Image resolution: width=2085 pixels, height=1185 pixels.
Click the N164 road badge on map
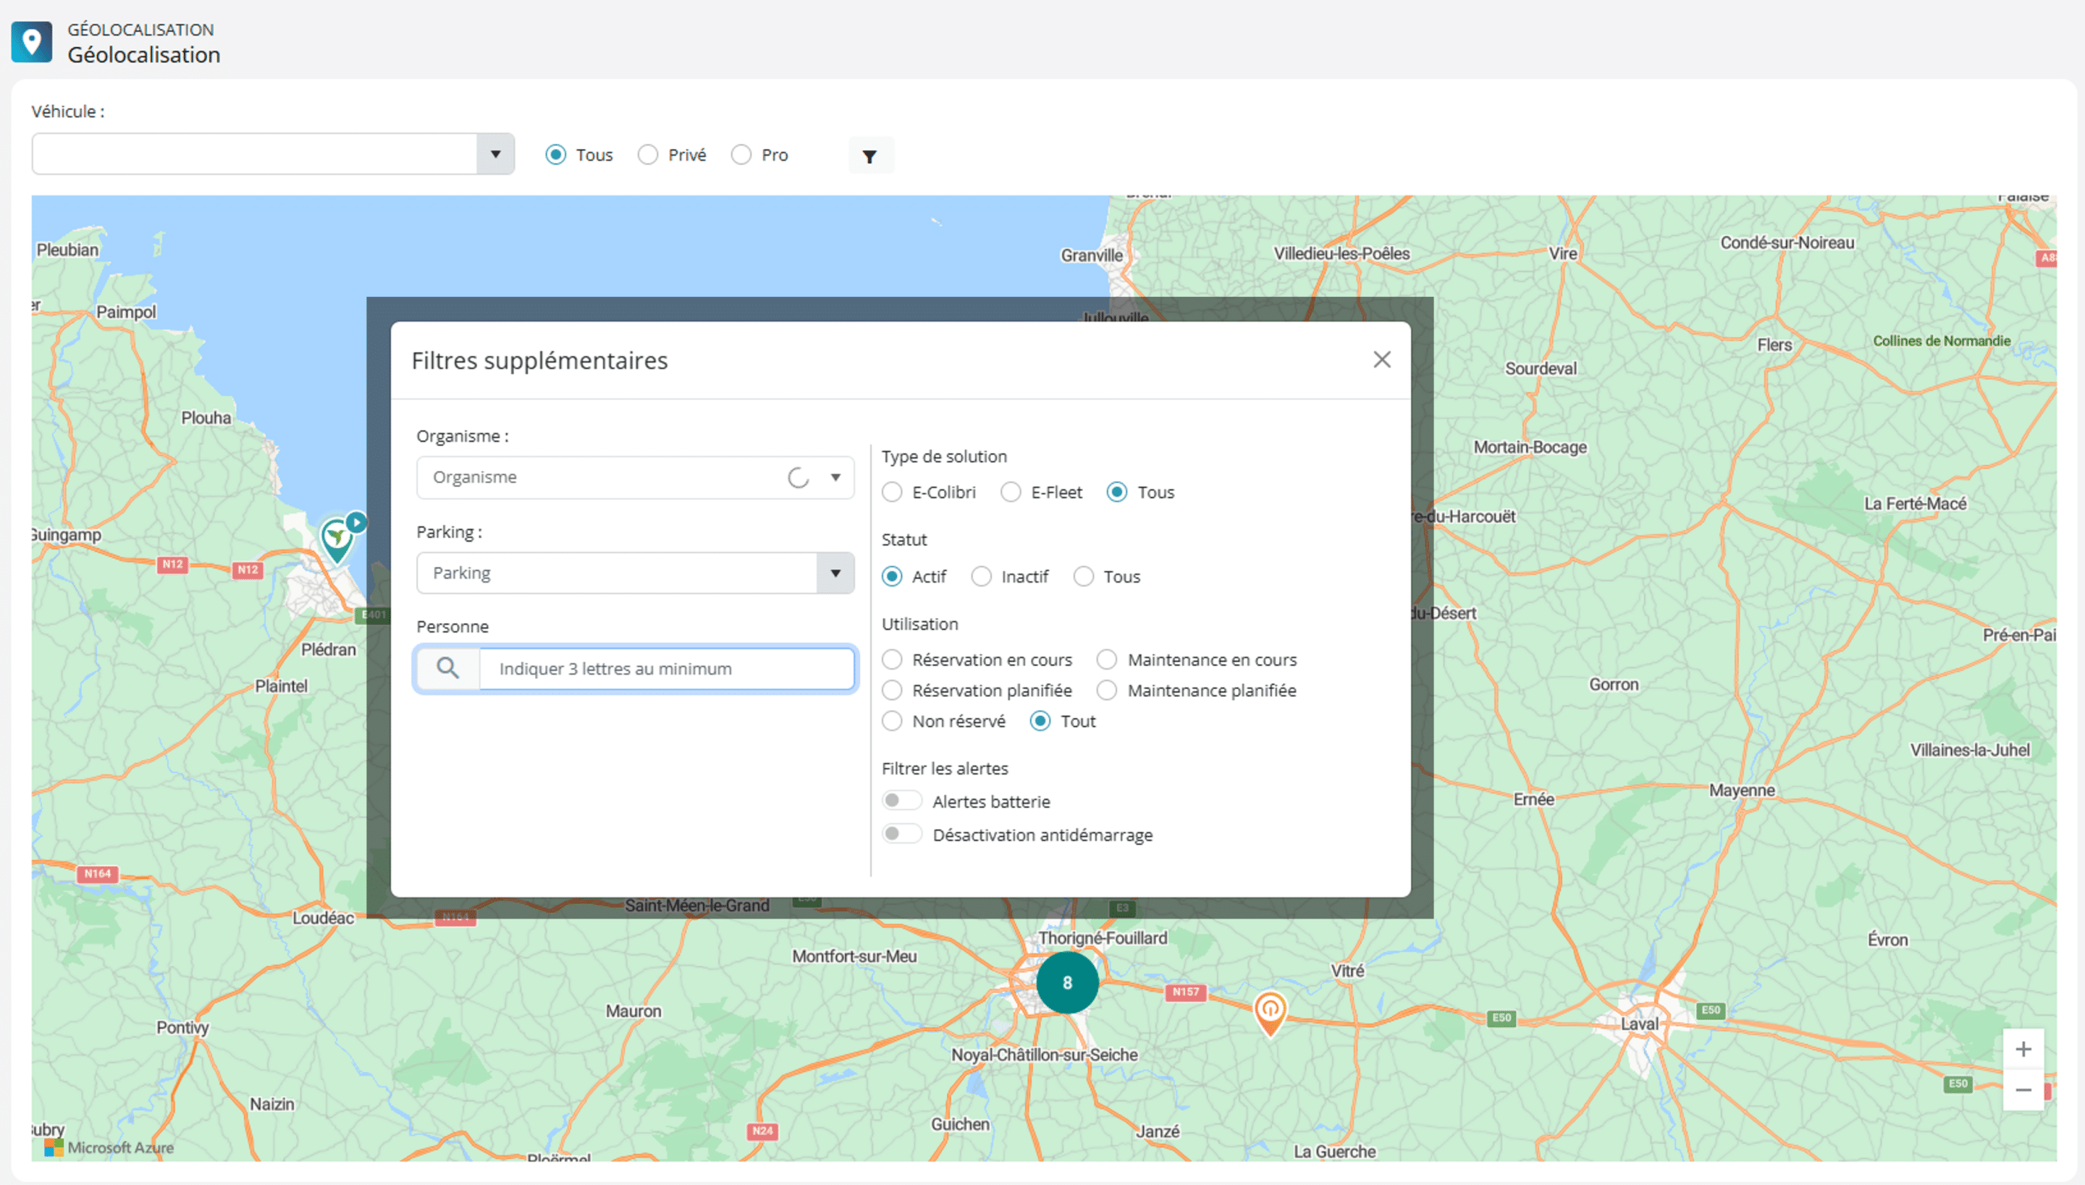click(x=98, y=874)
